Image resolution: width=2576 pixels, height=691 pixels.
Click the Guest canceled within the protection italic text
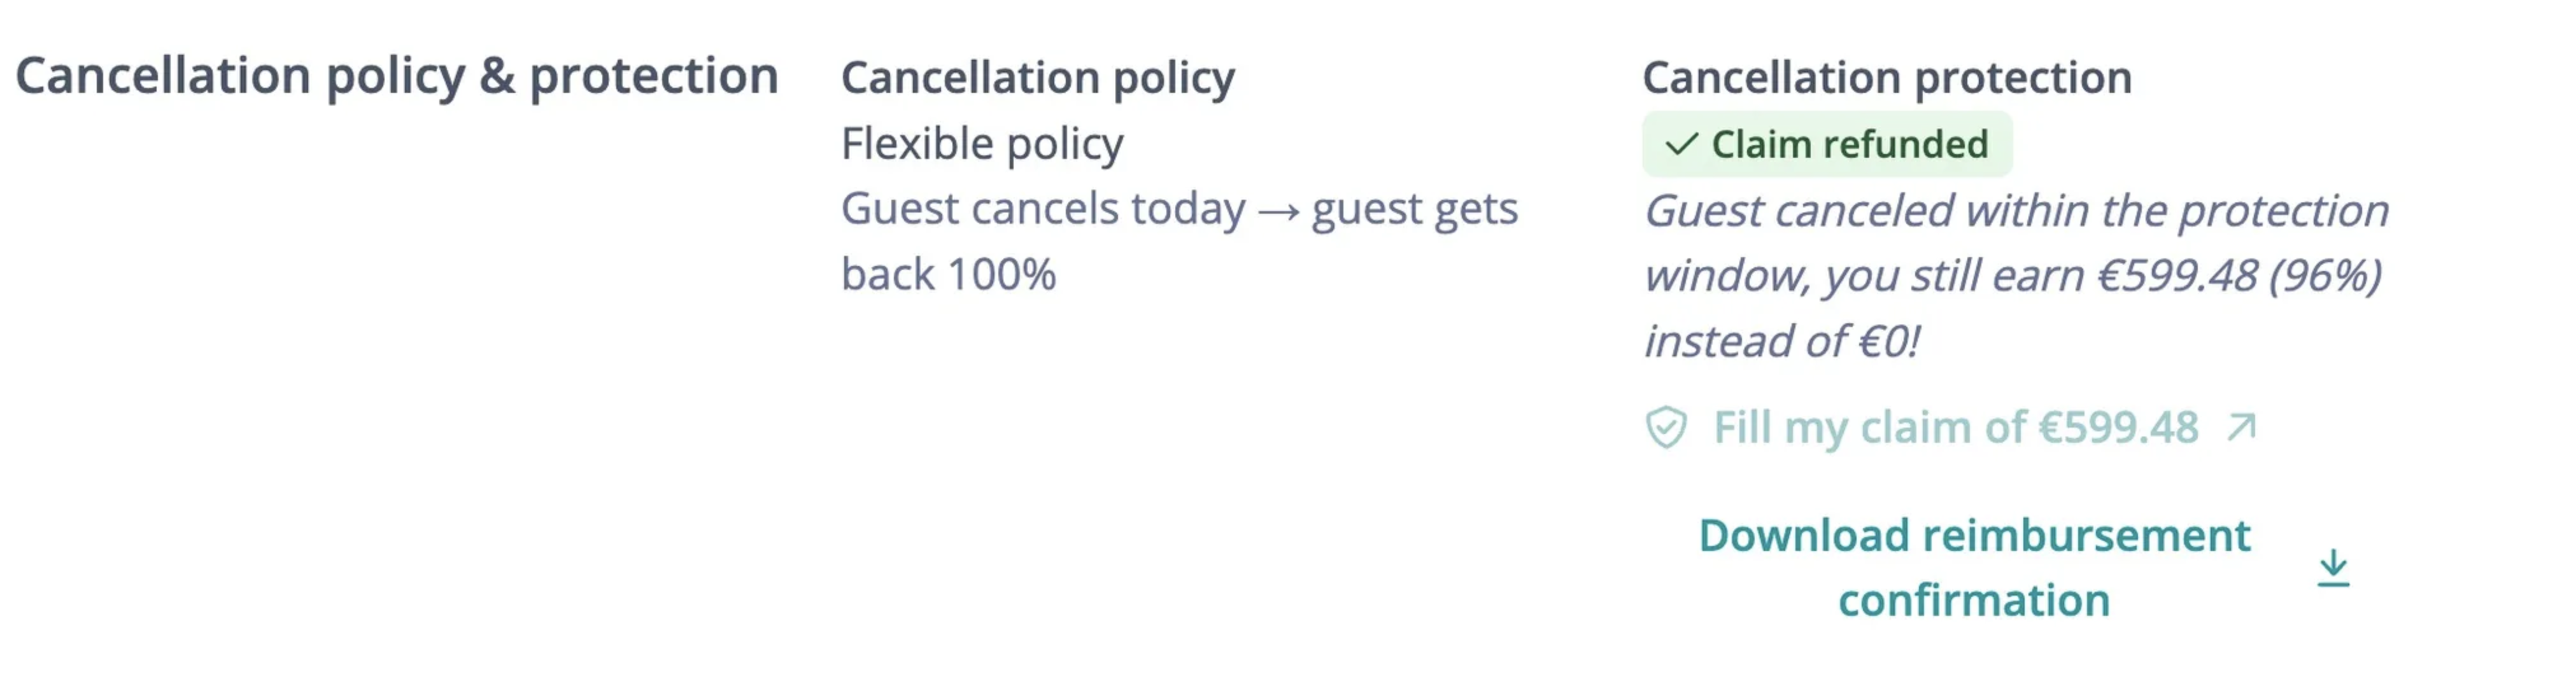click(x=2016, y=211)
